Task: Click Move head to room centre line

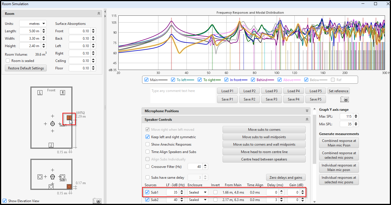Action: pyautogui.click(x=264, y=152)
